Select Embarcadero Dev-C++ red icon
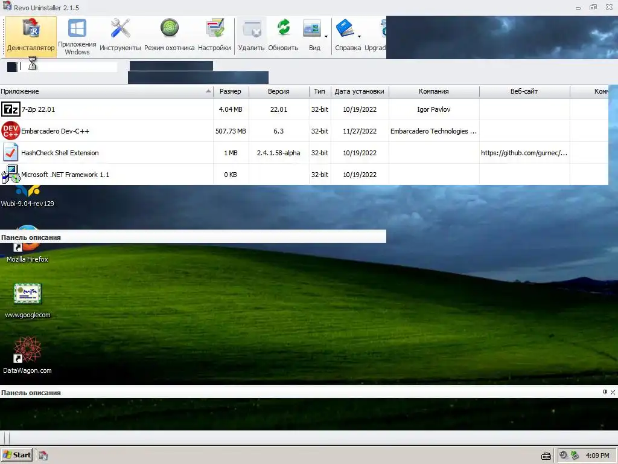The image size is (618, 464). 11,130
